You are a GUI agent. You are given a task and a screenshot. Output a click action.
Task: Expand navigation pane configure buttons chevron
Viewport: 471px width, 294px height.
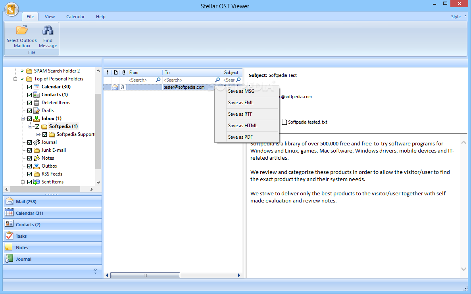click(x=95, y=271)
